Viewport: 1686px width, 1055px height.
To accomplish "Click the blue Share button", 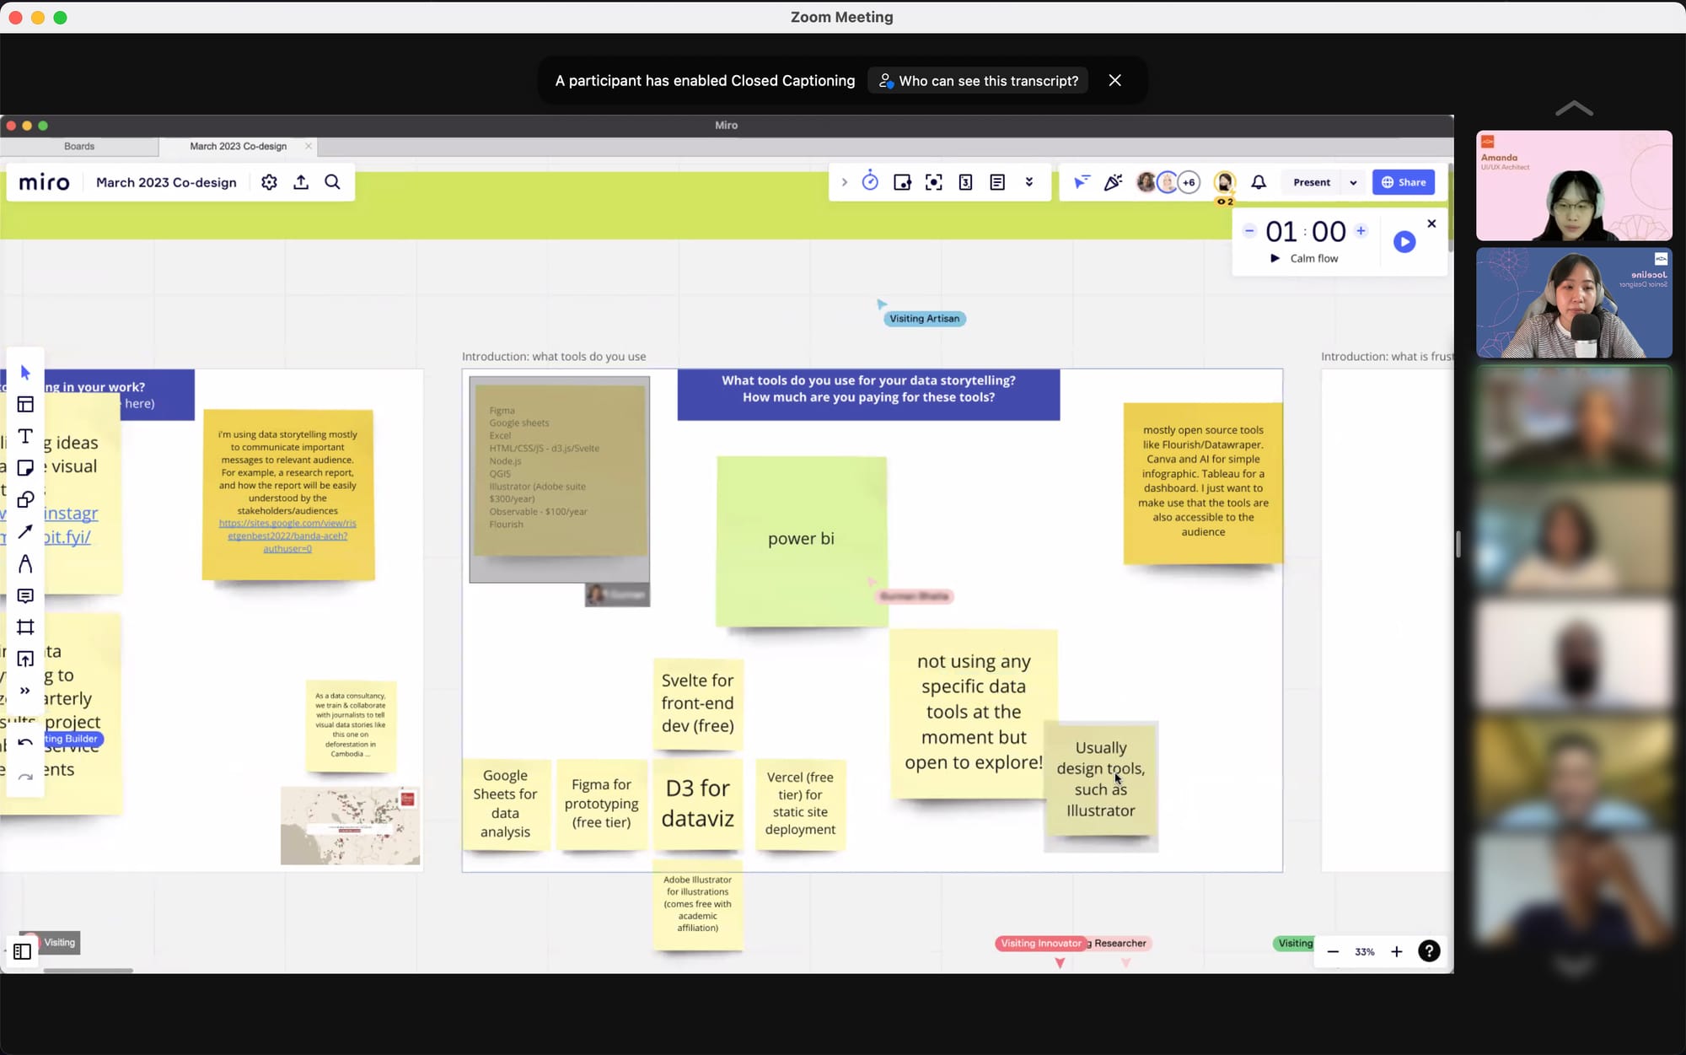I will click(x=1403, y=182).
